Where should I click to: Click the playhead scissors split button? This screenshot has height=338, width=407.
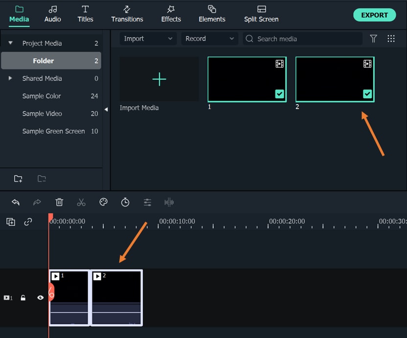click(x=51, y=292)
